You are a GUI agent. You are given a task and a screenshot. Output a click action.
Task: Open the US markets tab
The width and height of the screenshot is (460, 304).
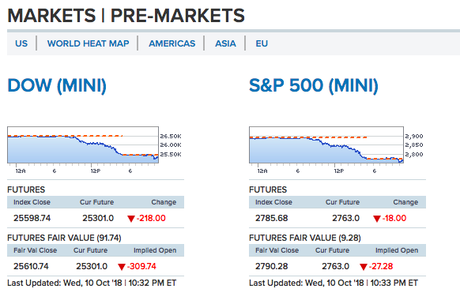click(21, 43)
